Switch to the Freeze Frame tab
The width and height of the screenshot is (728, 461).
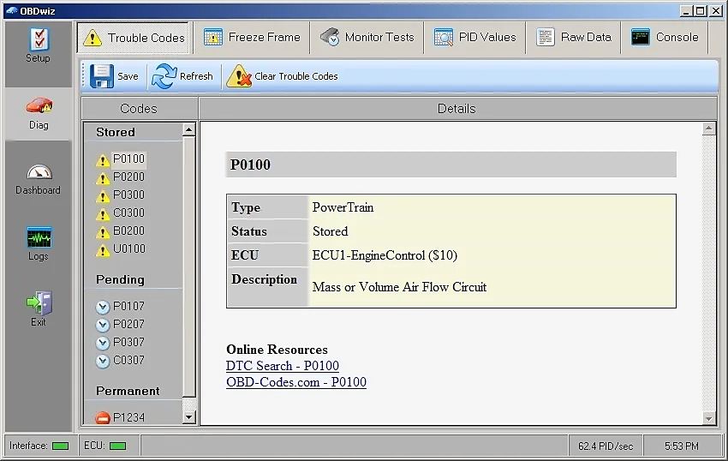(252, 37)
